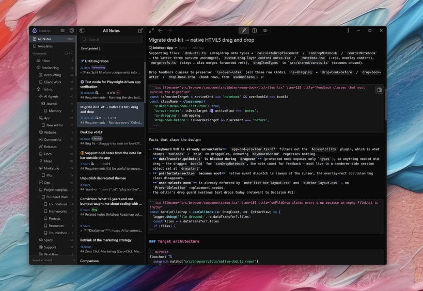Open the Client Work notebook
The image size is (423, 291).
(x=53, y=82)
